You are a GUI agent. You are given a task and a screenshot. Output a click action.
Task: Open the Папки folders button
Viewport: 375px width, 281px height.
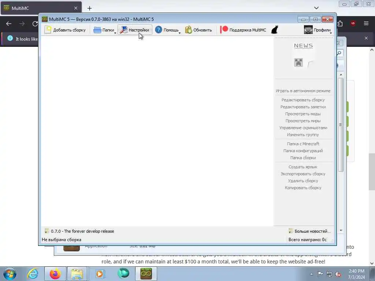[x=103, y=30]
